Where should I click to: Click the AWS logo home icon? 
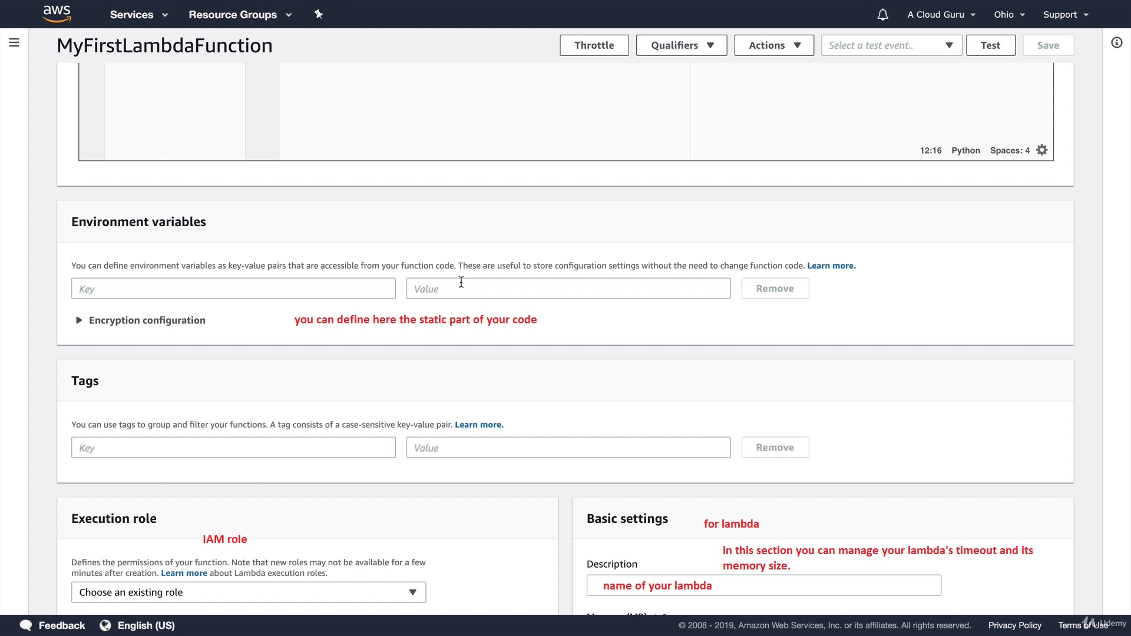coord(57,14)
